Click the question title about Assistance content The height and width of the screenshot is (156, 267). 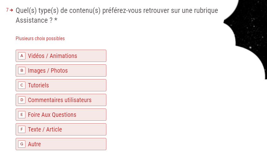116,11
